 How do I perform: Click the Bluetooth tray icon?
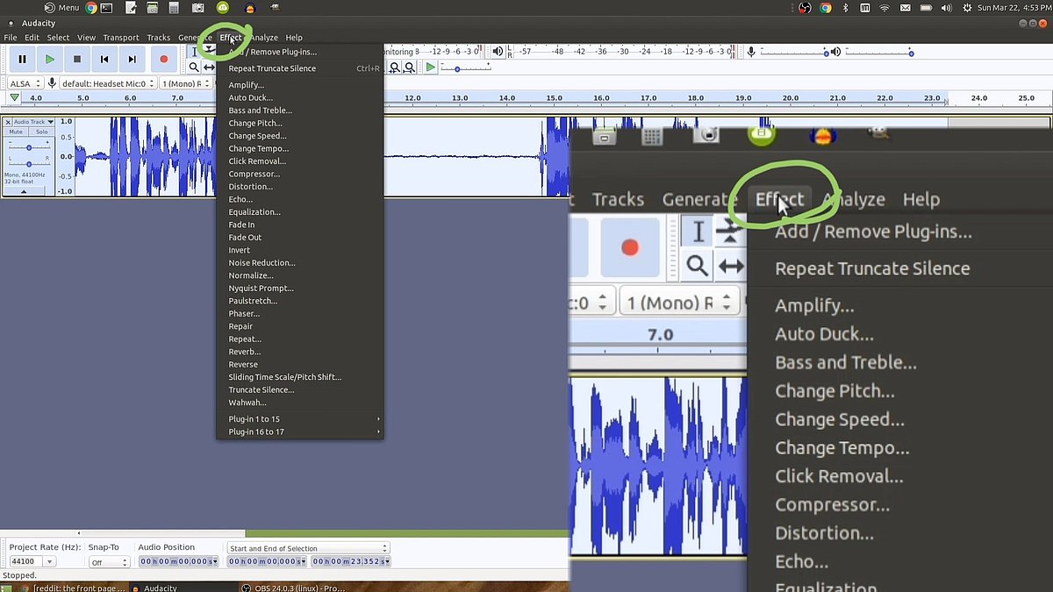coord(845,8)
